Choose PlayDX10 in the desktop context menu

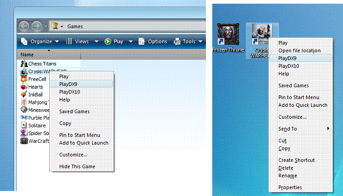(x=301, y=66)
